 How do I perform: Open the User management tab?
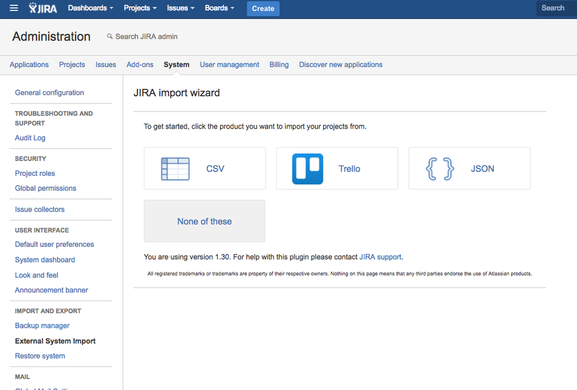[x=230, y=65]
